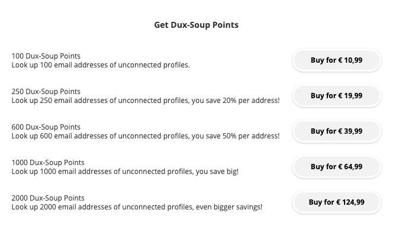Click the 'Look up 2000 email addresses' text

(62, 207)
